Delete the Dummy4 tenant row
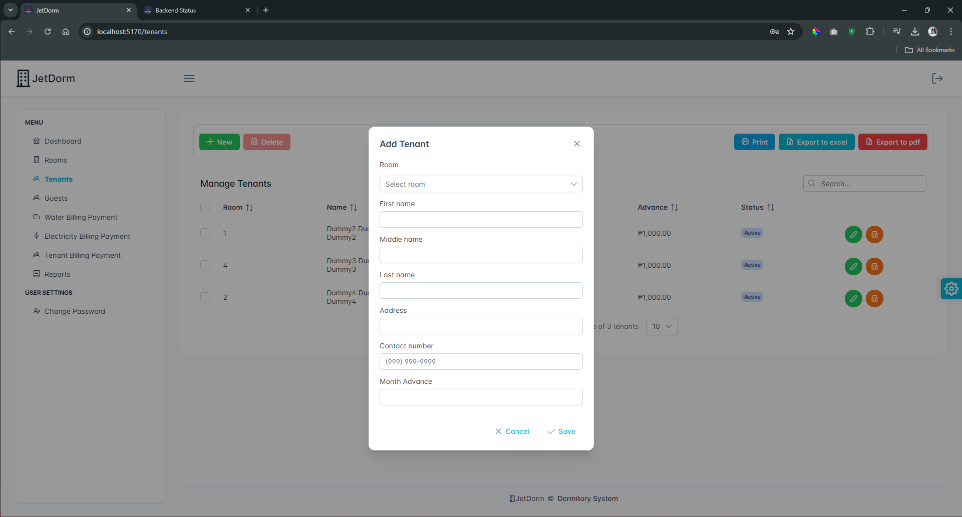The height and width of the screenshot is (517, 962). (874, 298)
